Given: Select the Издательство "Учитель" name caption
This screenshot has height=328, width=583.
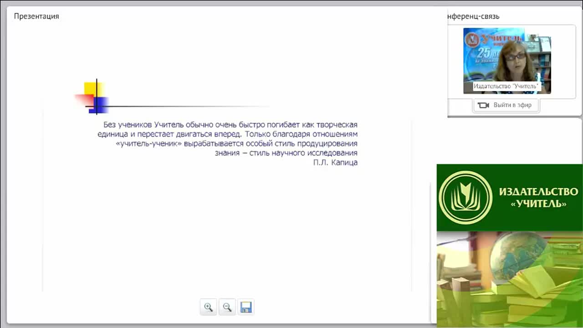Looking at the screenshot, I should (x=506, y=86).
